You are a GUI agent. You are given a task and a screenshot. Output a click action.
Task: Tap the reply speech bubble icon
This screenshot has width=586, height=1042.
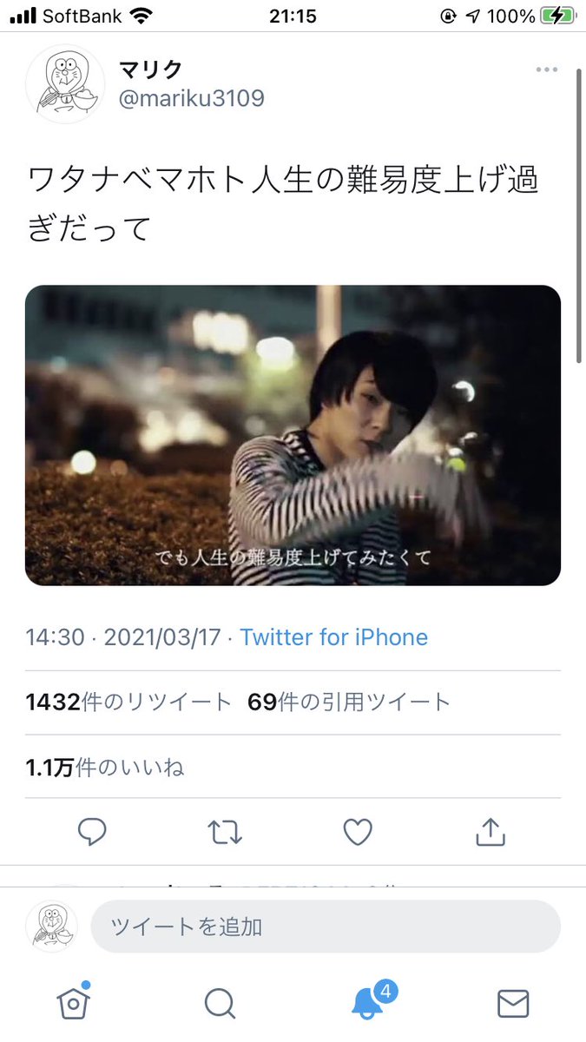[92, 832]
